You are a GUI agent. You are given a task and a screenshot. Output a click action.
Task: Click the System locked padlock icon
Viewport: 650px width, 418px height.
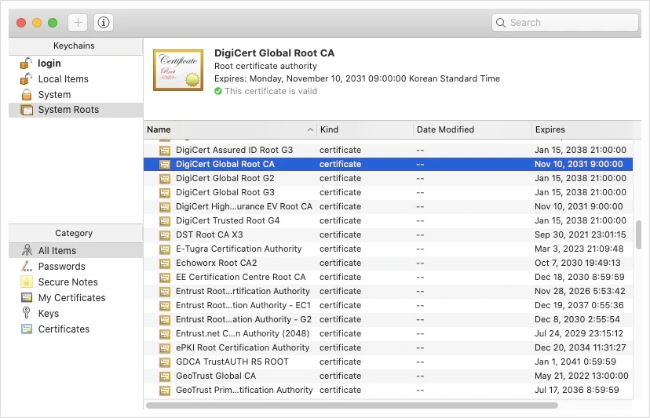27,94
